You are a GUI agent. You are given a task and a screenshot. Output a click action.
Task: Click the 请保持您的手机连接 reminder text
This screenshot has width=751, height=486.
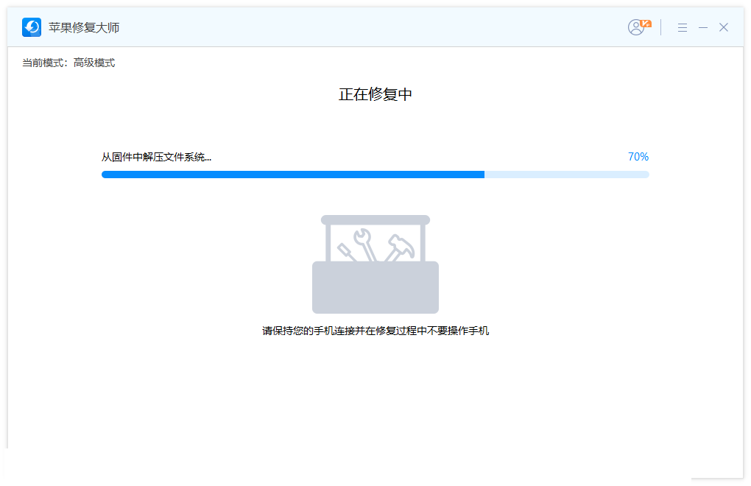coord(375,331)
